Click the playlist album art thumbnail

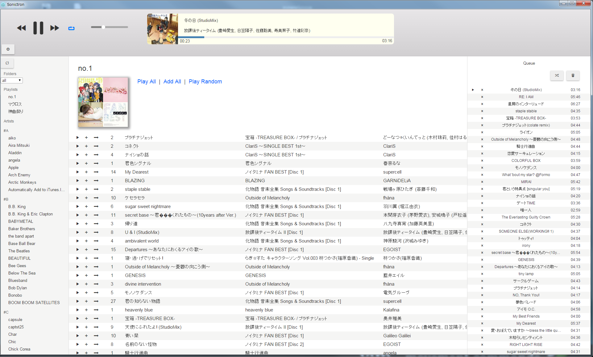[103, 102]
